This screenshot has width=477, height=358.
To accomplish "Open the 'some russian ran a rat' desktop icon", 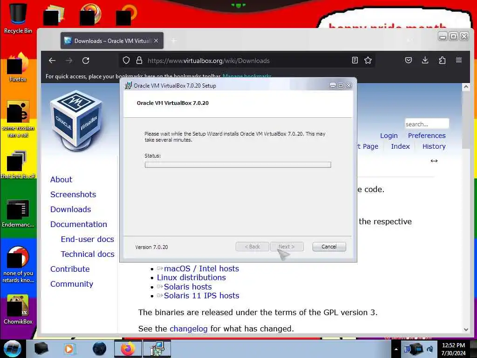I will (18, 119).
